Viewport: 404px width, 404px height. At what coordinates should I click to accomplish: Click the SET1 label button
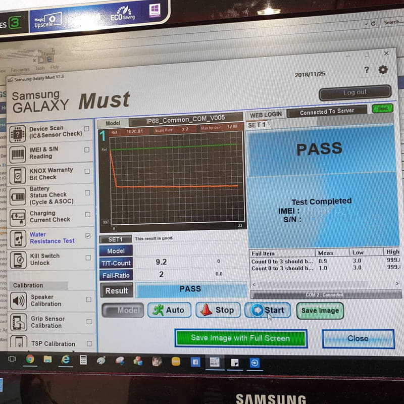pyautogui.click(x=116, y=239)
